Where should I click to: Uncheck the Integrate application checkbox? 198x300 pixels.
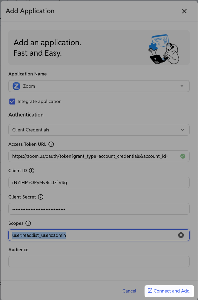pyautogui.click(x=12, y=101)
